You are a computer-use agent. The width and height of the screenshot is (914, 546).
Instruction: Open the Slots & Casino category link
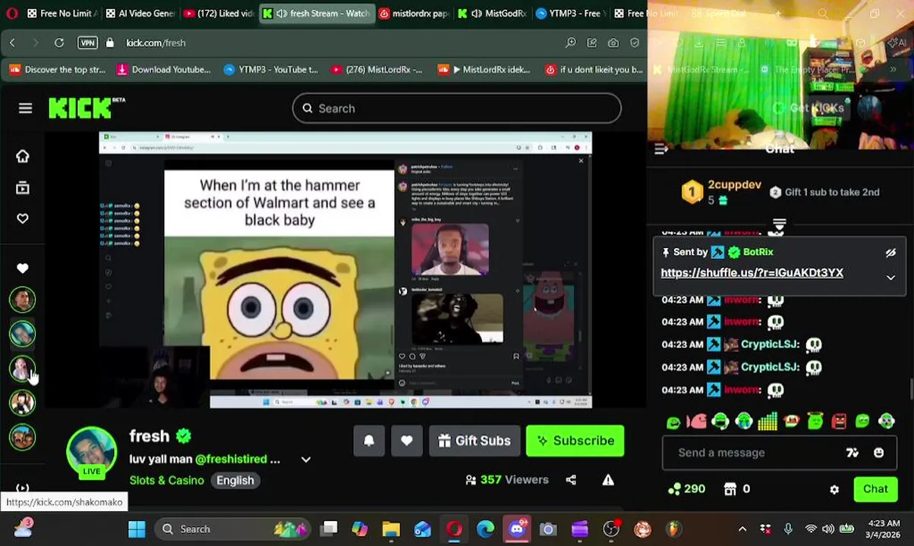[x=166, y=480]
